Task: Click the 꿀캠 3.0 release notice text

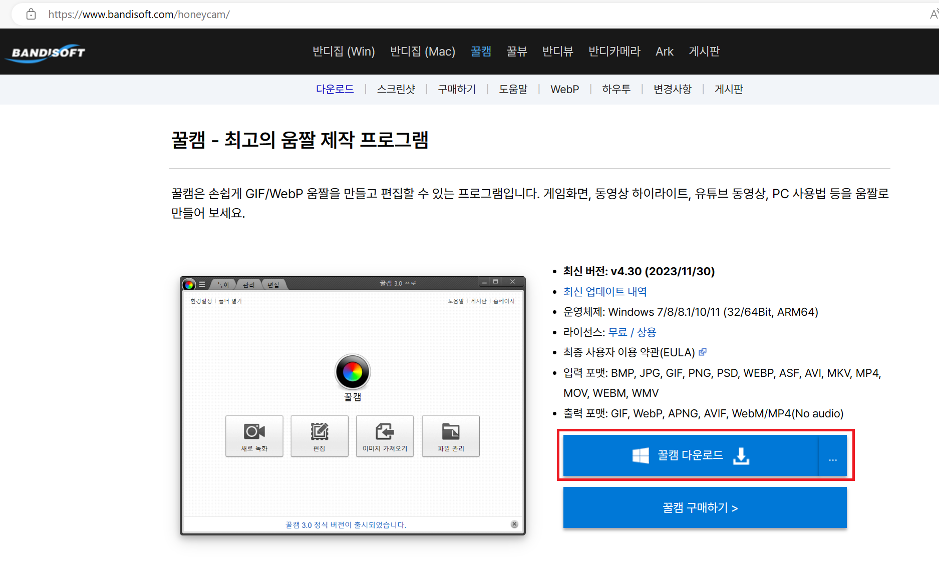Action: pos(346,525)
